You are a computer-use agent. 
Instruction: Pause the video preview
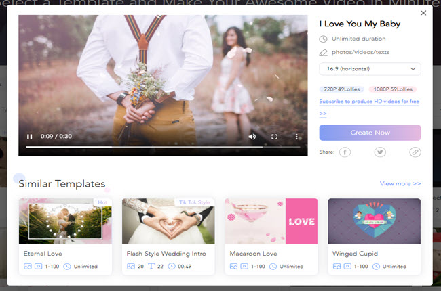(x=30, y=137)
